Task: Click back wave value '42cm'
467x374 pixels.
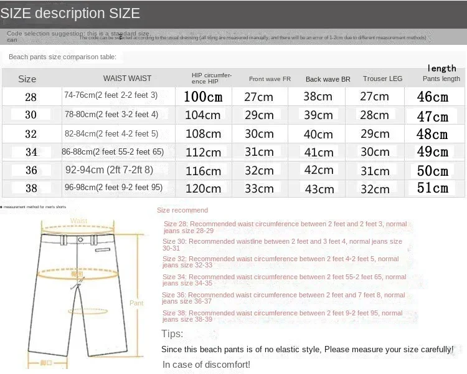Action: (319, 170)
